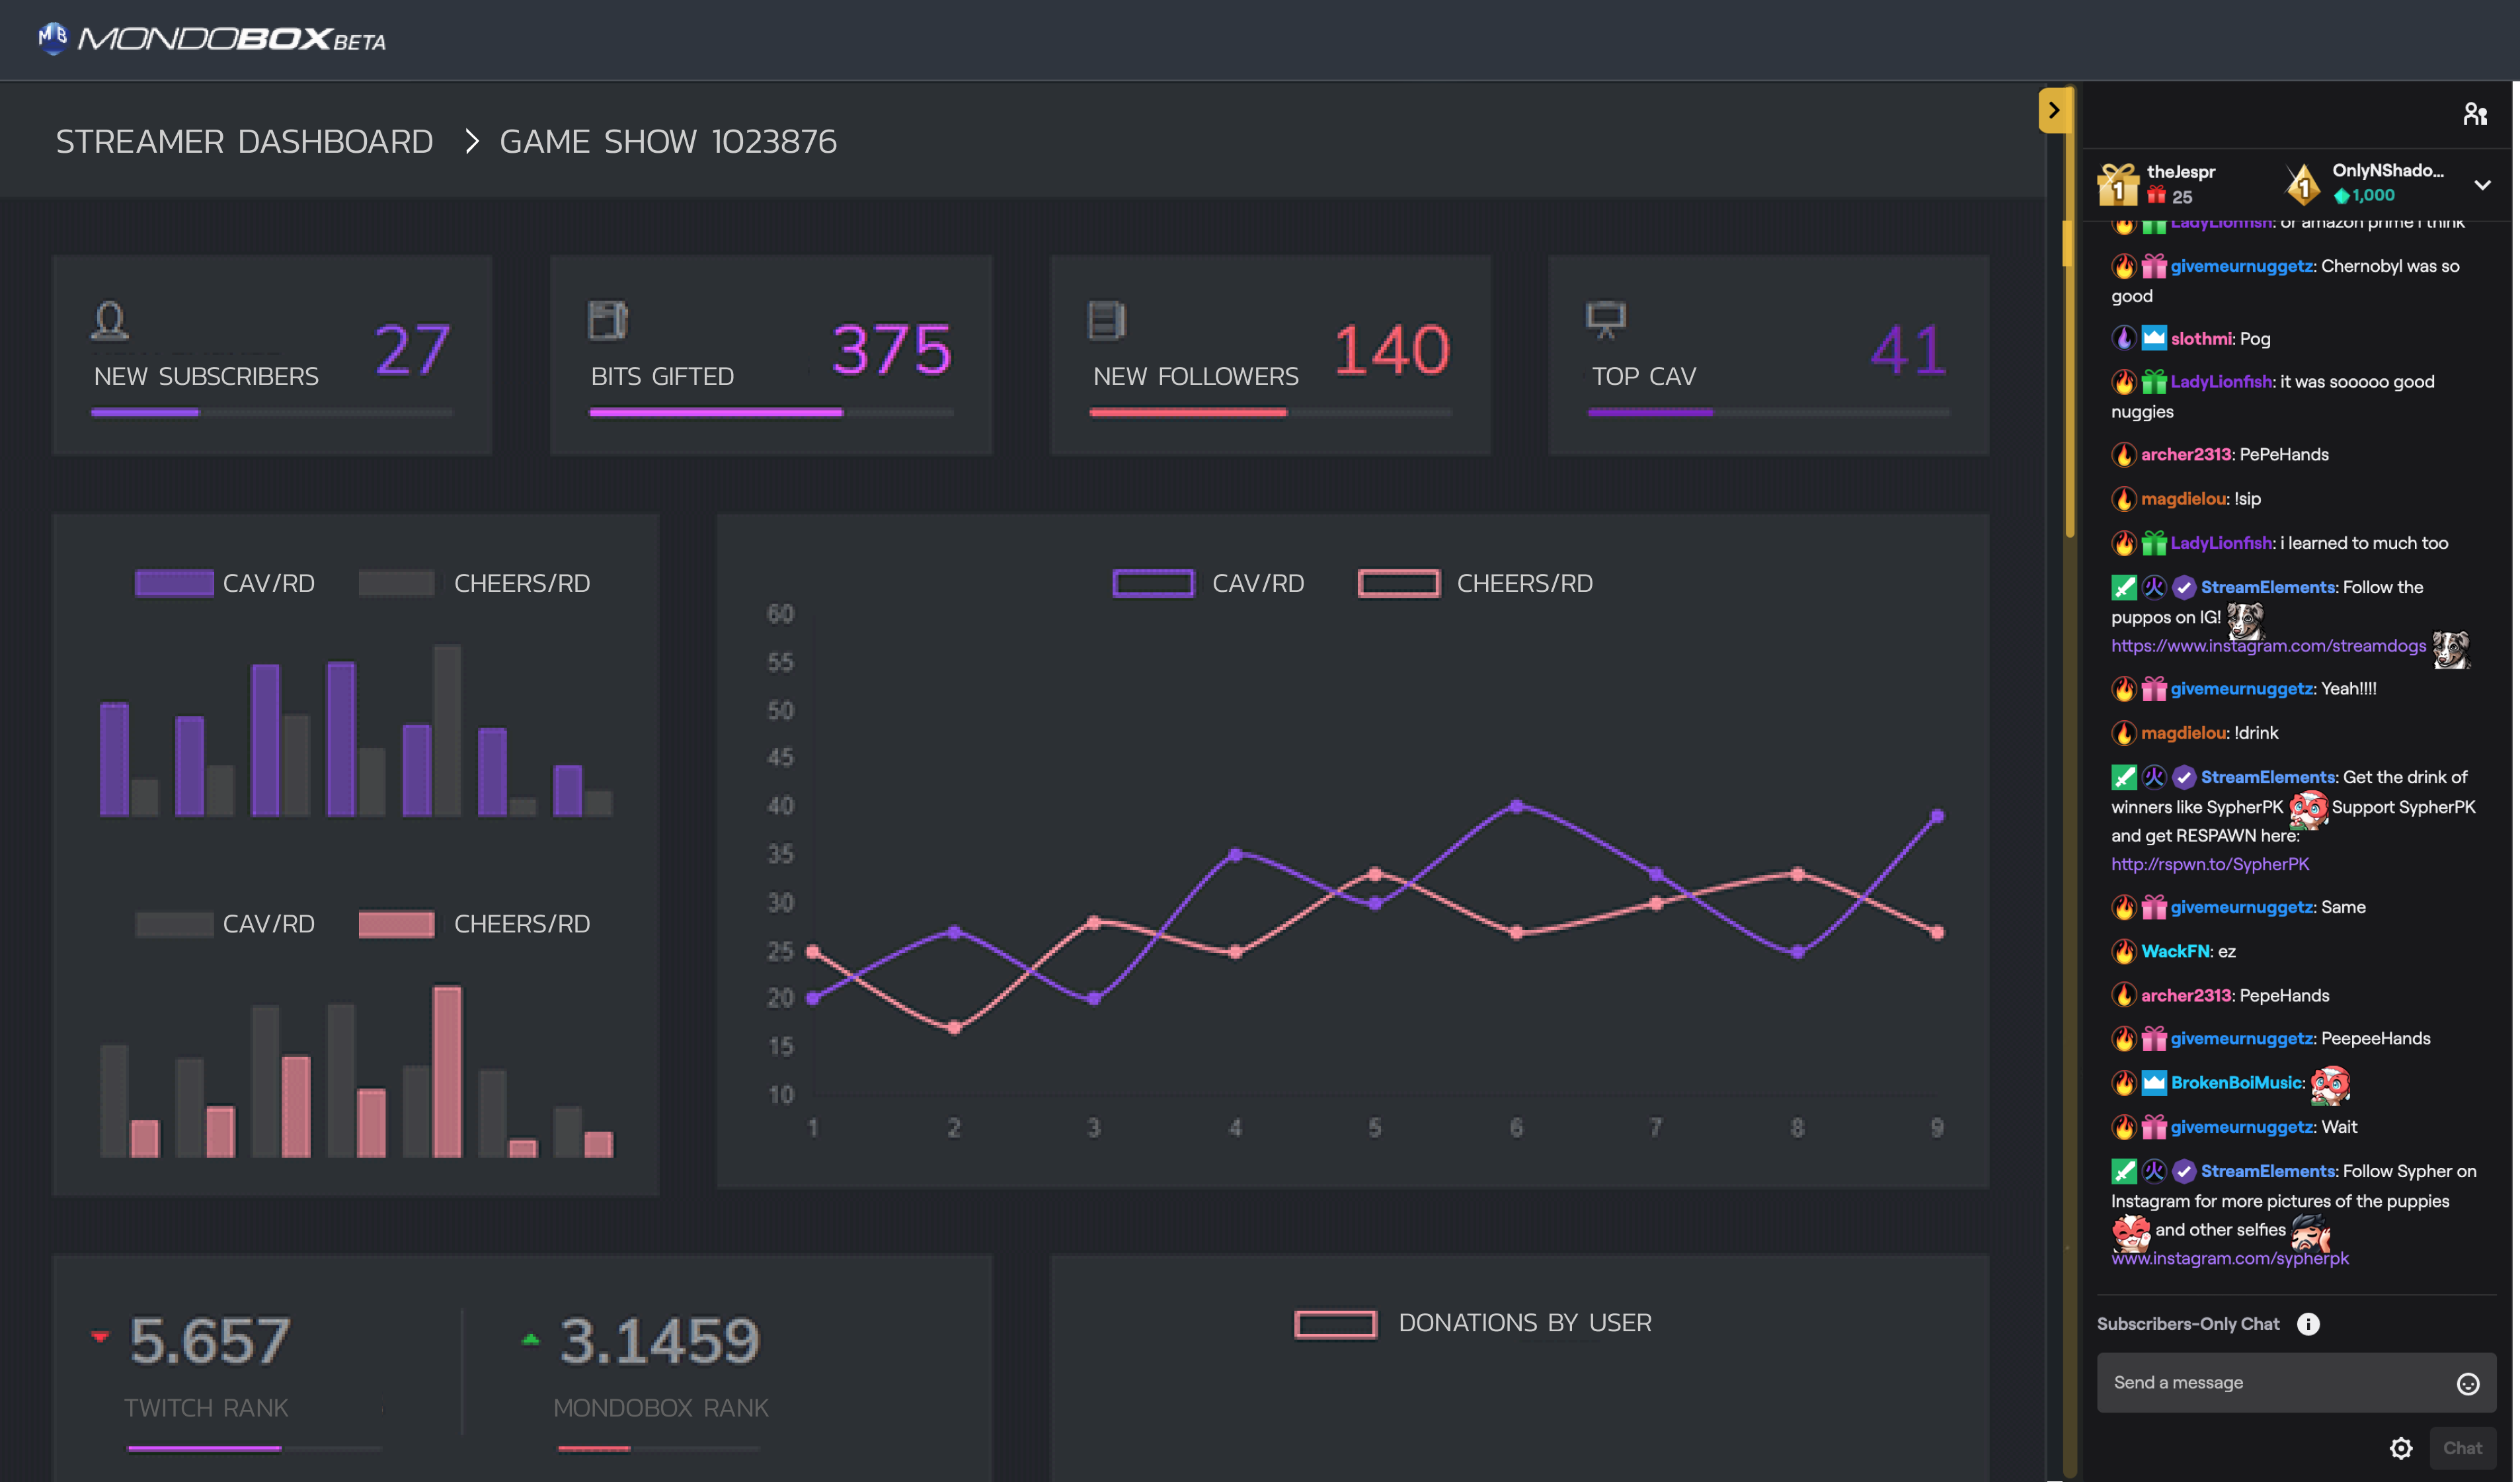
Task: Expand the gifters leaderboard chevron
Action: [x=2482, y=185]
